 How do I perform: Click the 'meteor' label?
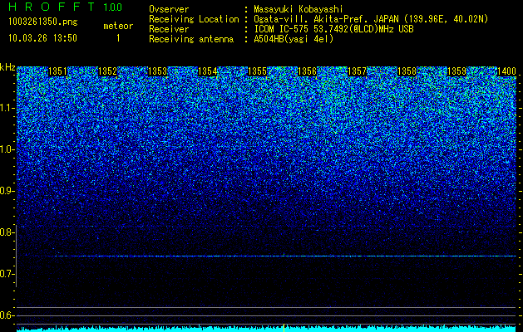pos(118,26)
